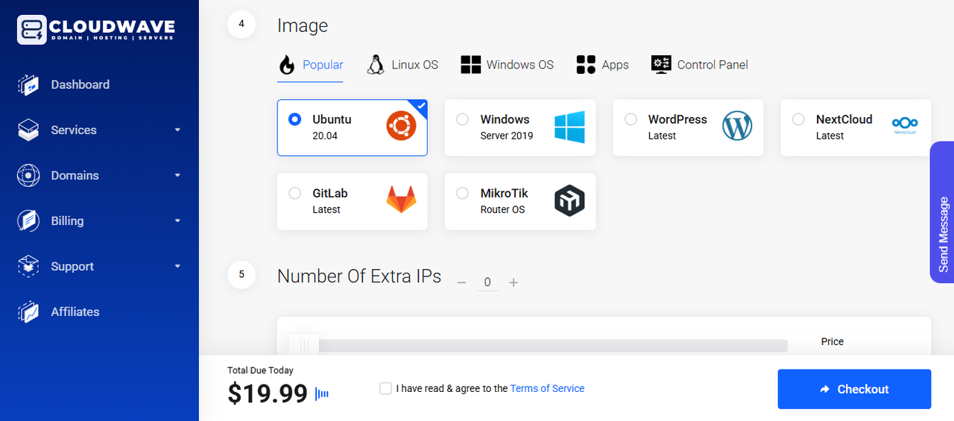Viewport: 954px width, 421px height.
Task: Increase the number of extra IPs
Action: click(x=514, y=282)
